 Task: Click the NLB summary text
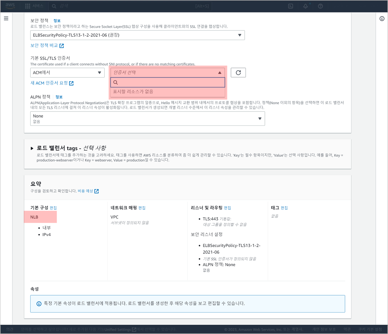[x=34, y=217]
